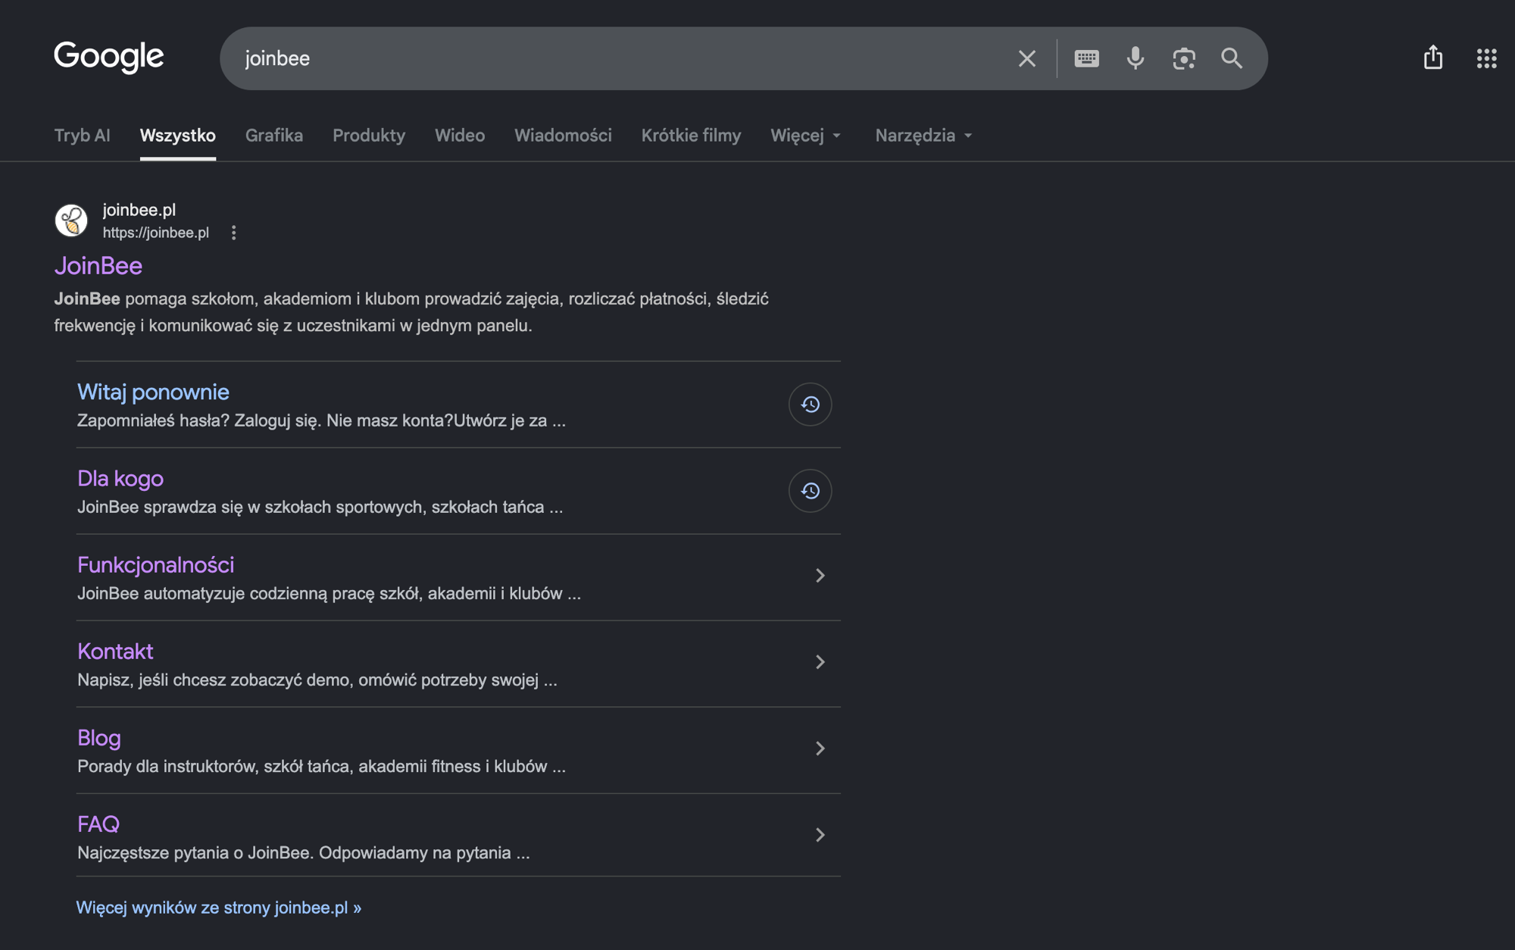The width and height of the screenshot is (1515, 950).
Task: Start voice search with microphone
Action: (x=1135, y=58)
